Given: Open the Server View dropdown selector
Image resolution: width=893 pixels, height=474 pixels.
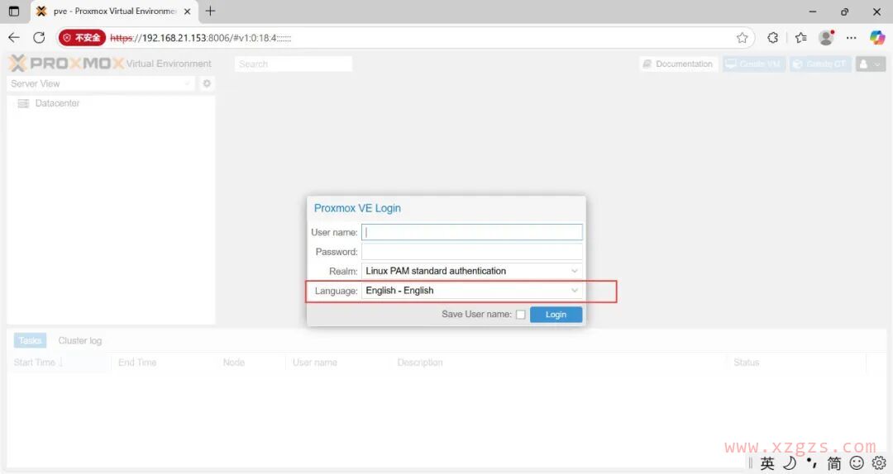Looking at the screenshot, I should pyautogui.click(x=99, y=83).
